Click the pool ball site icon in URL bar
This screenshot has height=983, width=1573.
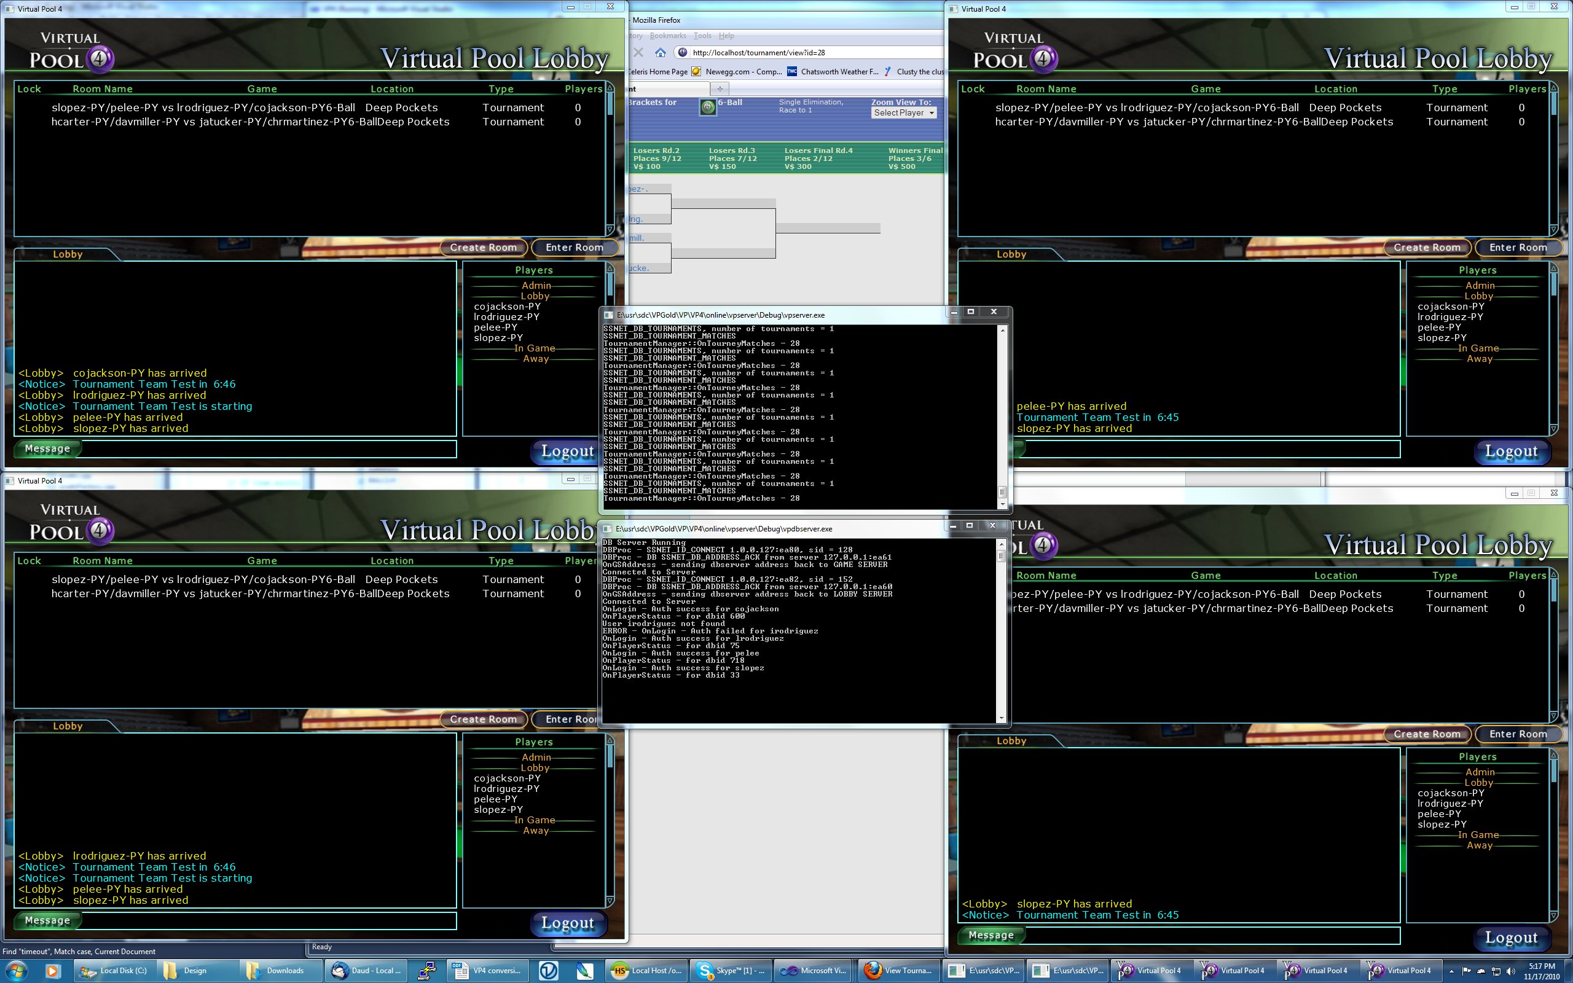click(682, 53)
